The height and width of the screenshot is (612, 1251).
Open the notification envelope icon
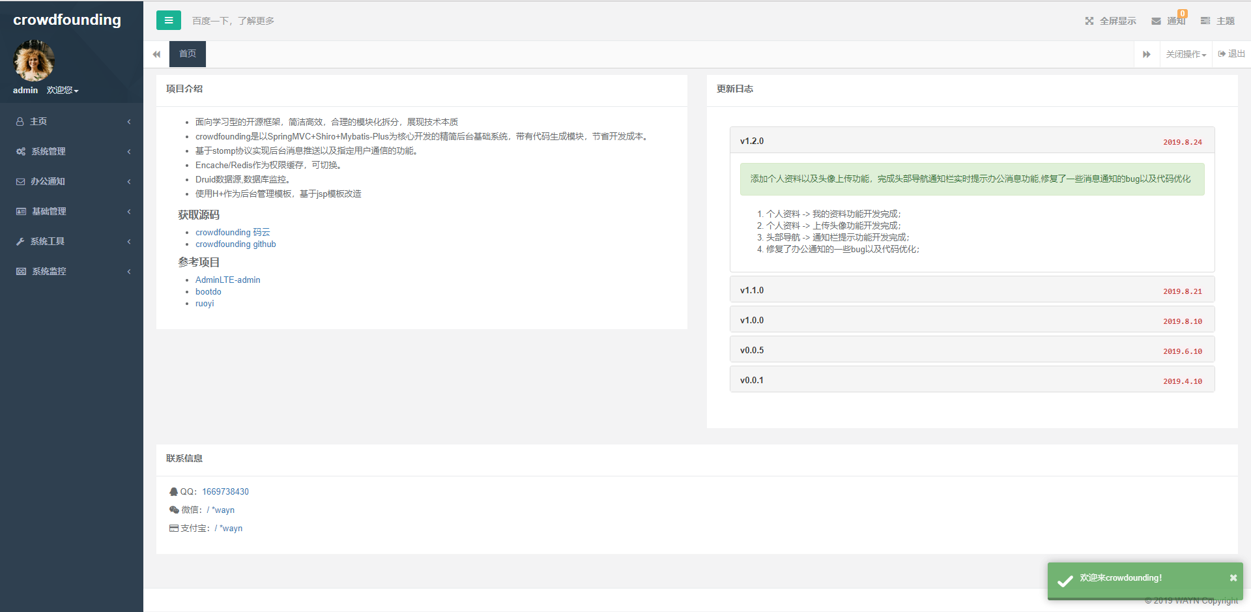click(x=1157, y=21)
